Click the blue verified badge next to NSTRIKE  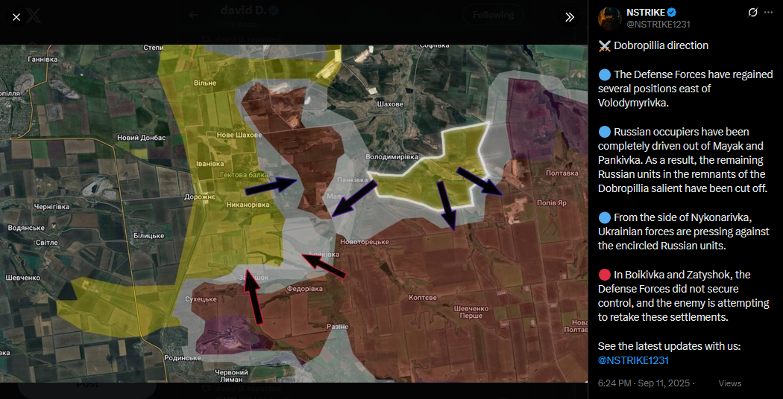click(x=673, y=13)
